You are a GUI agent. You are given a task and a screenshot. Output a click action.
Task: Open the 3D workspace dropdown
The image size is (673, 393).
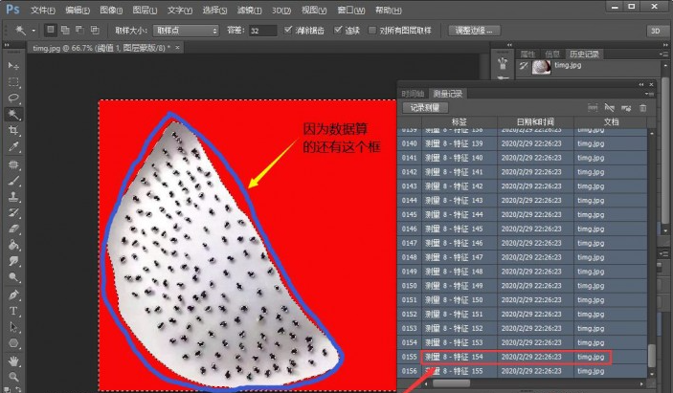[657, 31]
